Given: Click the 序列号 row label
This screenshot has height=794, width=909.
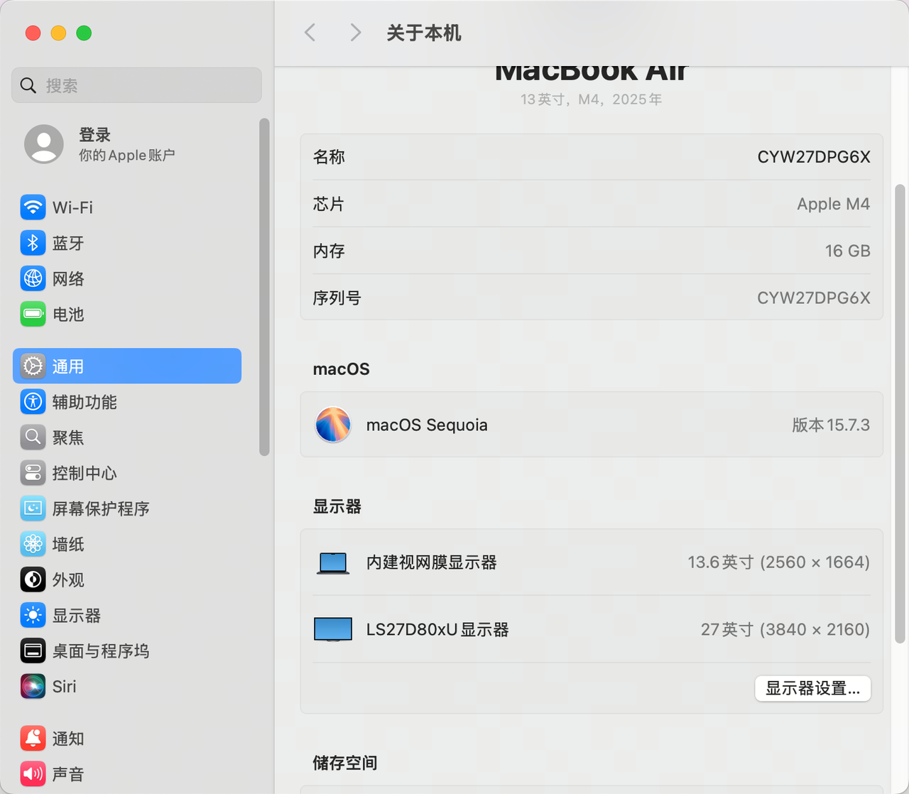Looking at the screenshot, I should 337,298.
